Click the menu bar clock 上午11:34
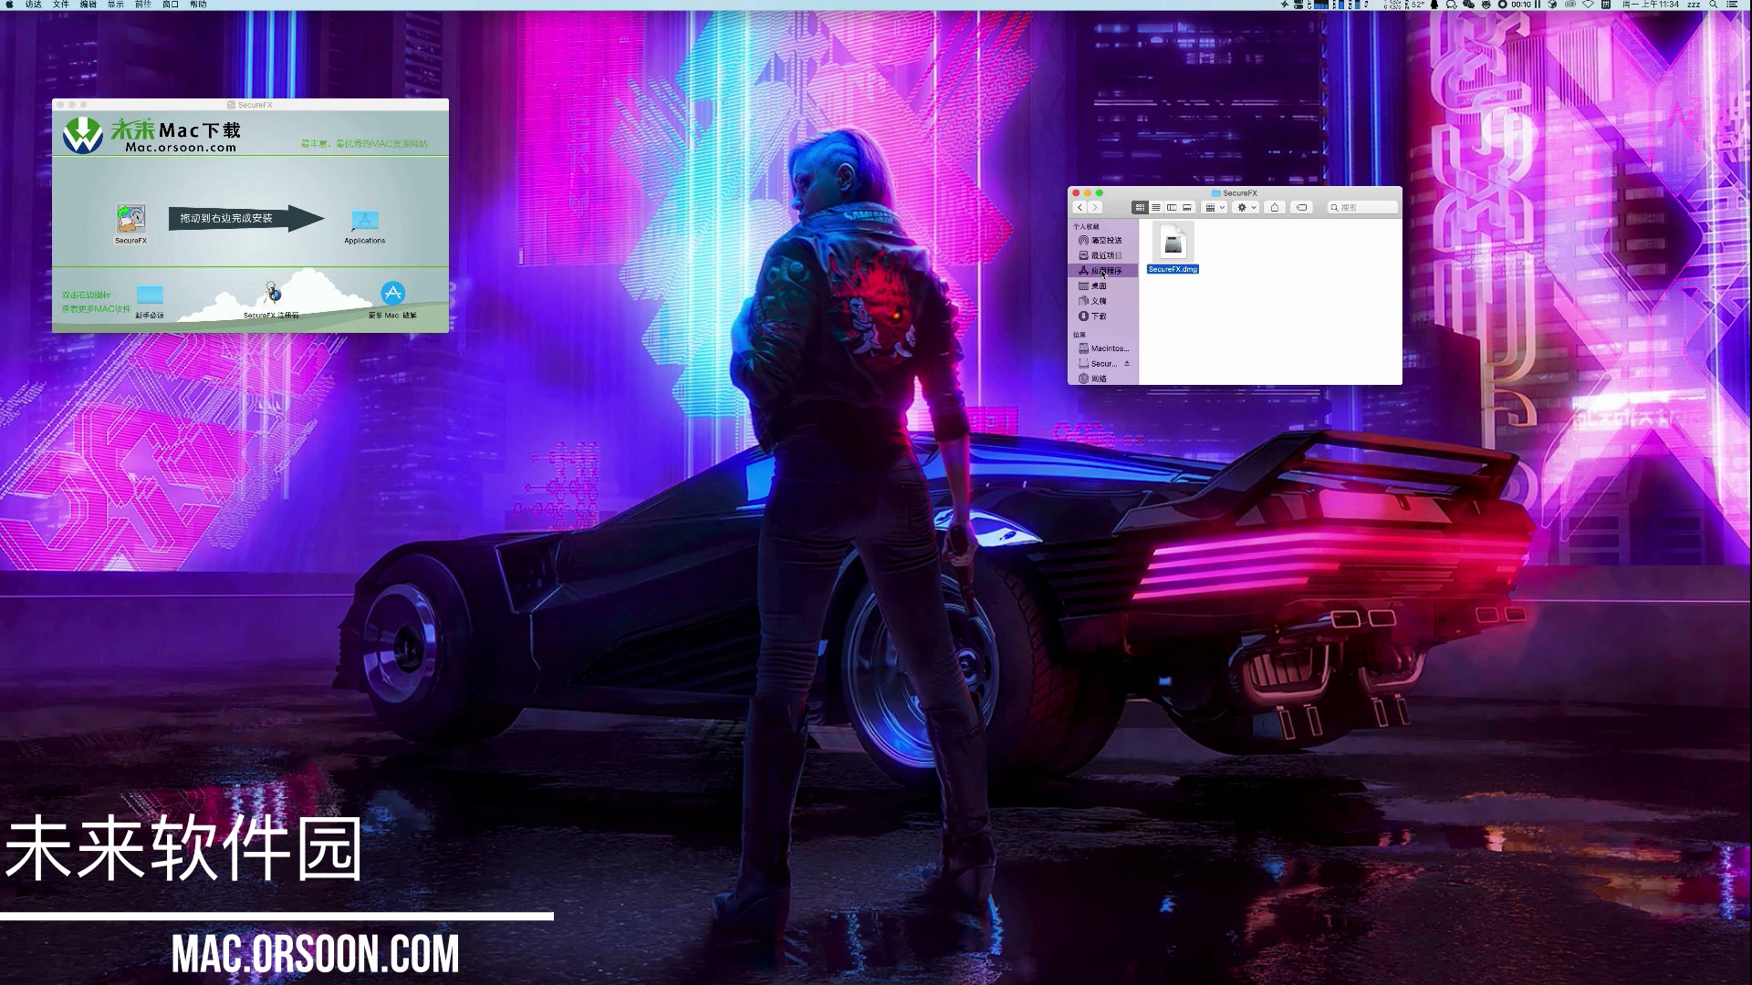The image size is (1752, 985). [1651, 5]
